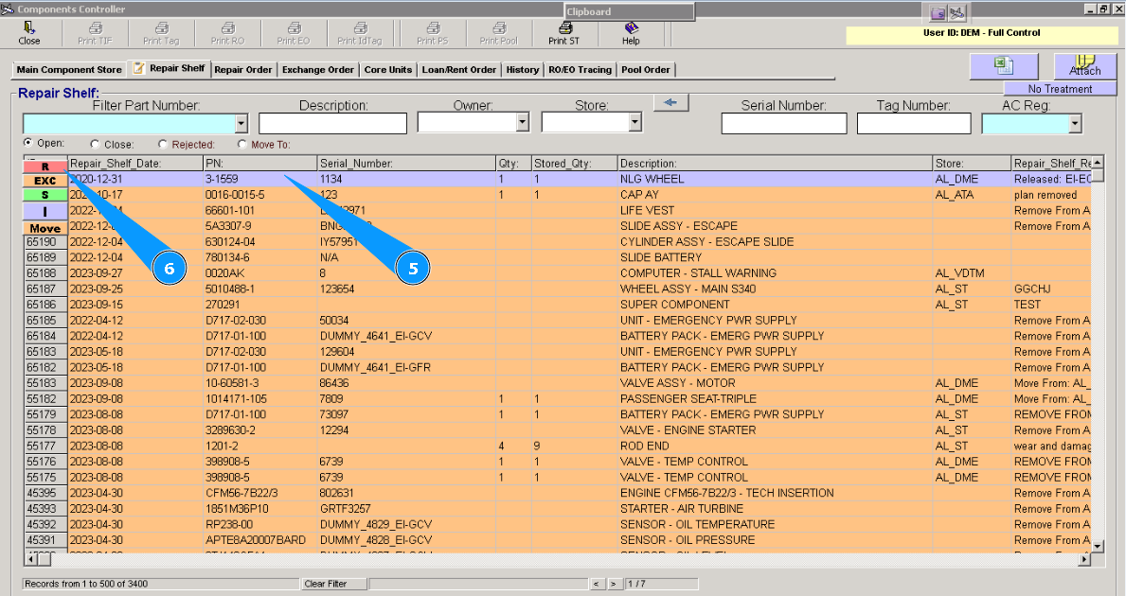Switch to Pool Order tab
The image size is (1126, 596).
coord(646,70)
